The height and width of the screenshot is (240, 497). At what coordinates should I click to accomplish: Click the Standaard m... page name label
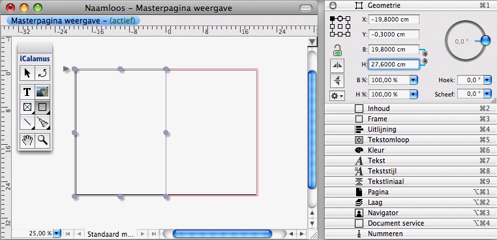click(111, 234)
